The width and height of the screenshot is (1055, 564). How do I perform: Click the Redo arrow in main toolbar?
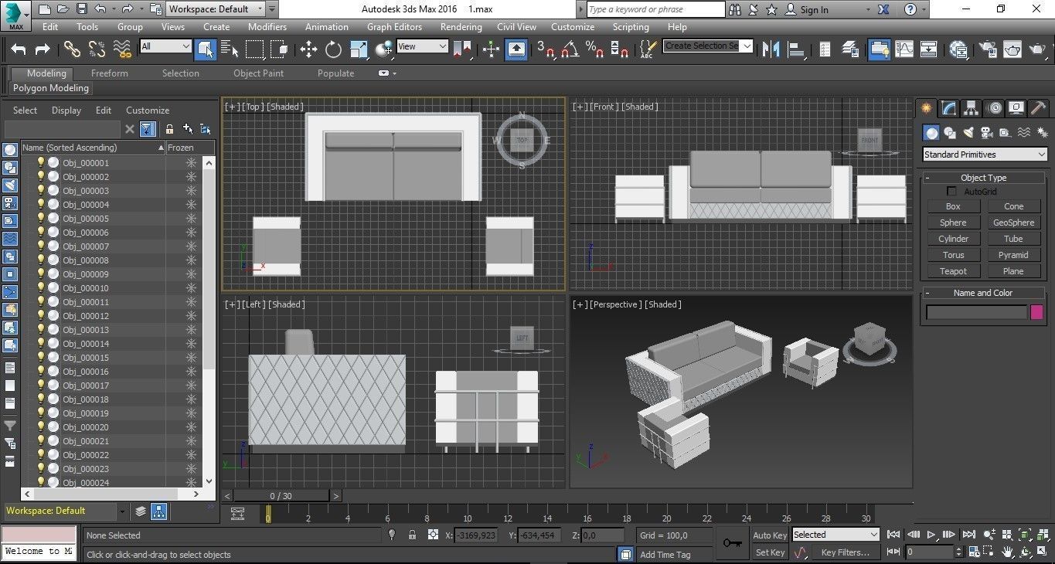click(43, 49)
